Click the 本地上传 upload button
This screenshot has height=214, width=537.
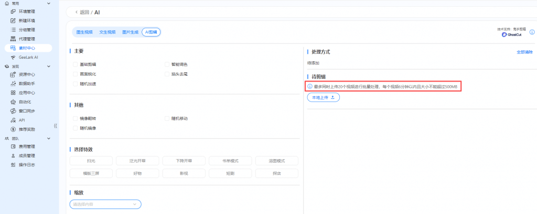pyautogui.click(x=323, y=97)
